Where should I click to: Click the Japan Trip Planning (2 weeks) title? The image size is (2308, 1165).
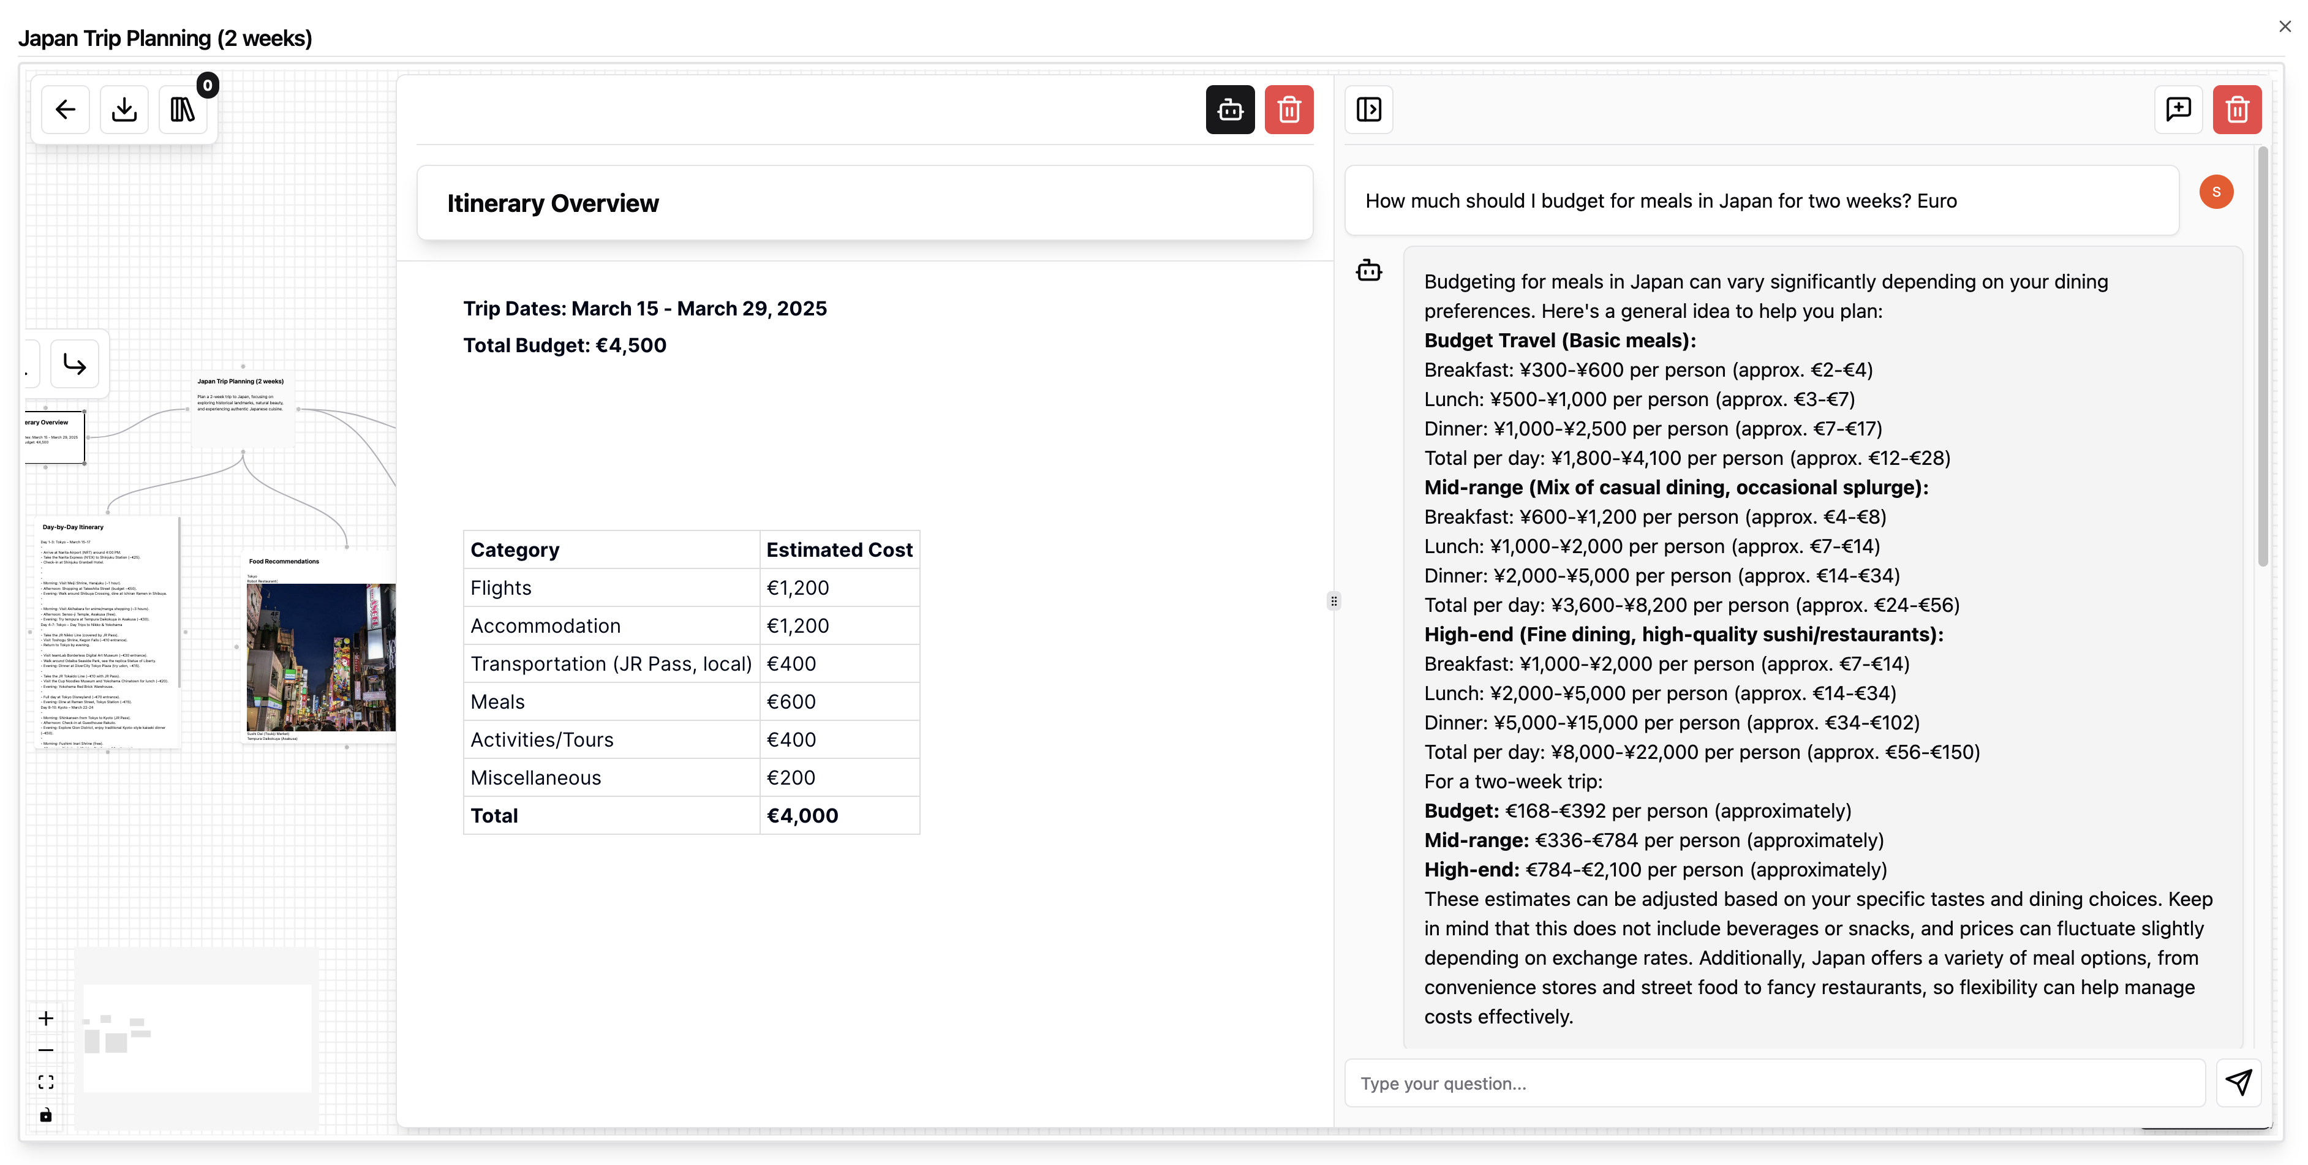165,37
